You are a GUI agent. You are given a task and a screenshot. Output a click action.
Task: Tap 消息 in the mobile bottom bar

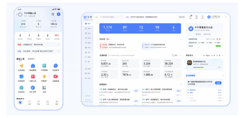tap(29, 103)
